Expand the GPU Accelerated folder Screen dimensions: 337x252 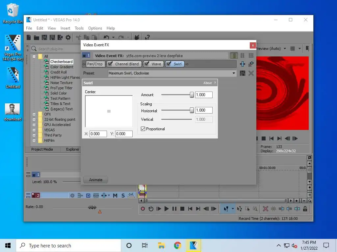34,125
